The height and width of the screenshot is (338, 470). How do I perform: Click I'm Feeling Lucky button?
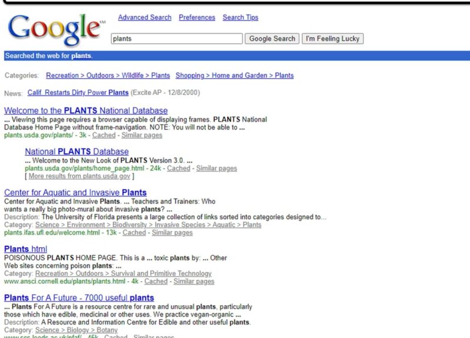pyautogui.click(x=333, y=39)
